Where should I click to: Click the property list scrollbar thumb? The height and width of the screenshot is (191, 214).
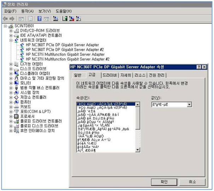[138, 118]
